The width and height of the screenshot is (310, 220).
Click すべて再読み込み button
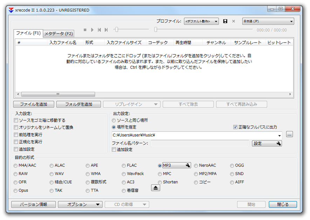[x=242, y=104]
